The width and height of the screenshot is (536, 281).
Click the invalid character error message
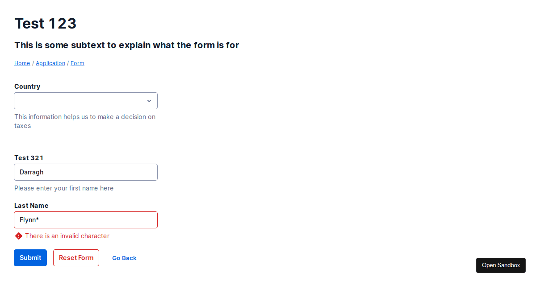coord(67,236)
